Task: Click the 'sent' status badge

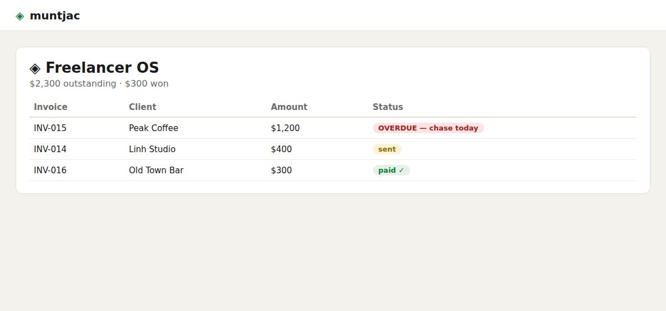Action: [387, 149]
